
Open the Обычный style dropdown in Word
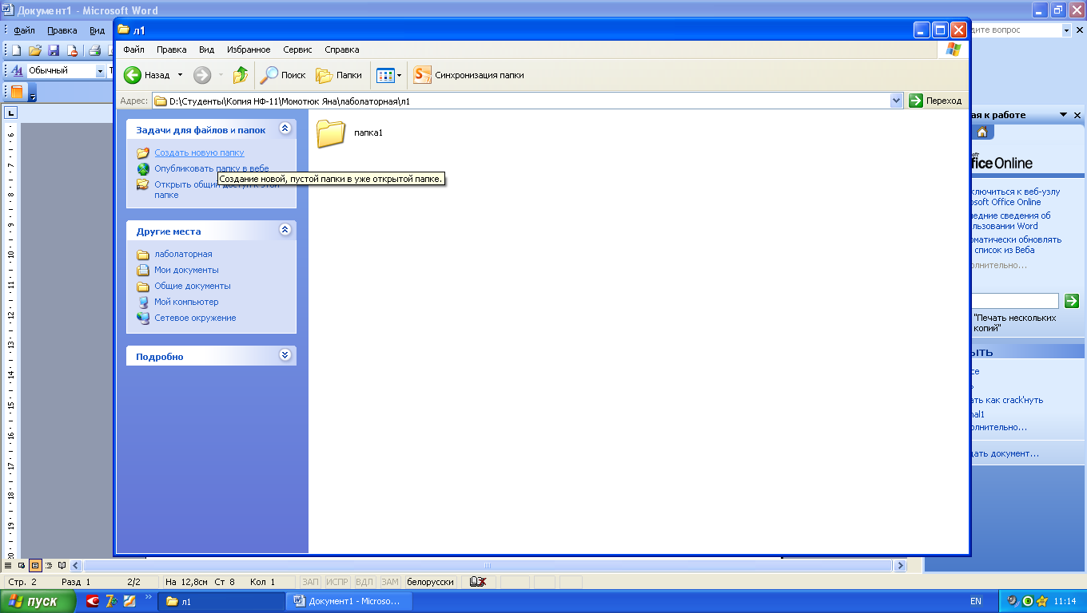100,70
